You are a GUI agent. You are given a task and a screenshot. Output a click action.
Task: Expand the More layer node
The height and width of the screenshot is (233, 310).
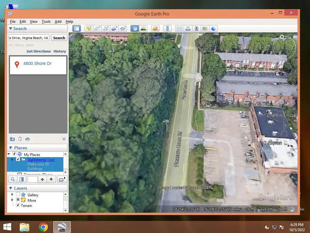coord(12,200)
